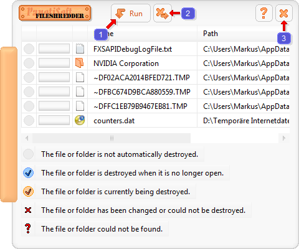Click progress bar of NVIDIA Corporation row
The height and width of the screenshot is (249, 299).
pos(54,63)
